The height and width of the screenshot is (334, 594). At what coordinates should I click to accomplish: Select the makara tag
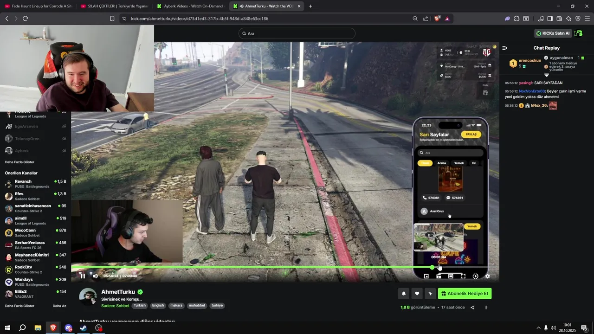point(176,306)
